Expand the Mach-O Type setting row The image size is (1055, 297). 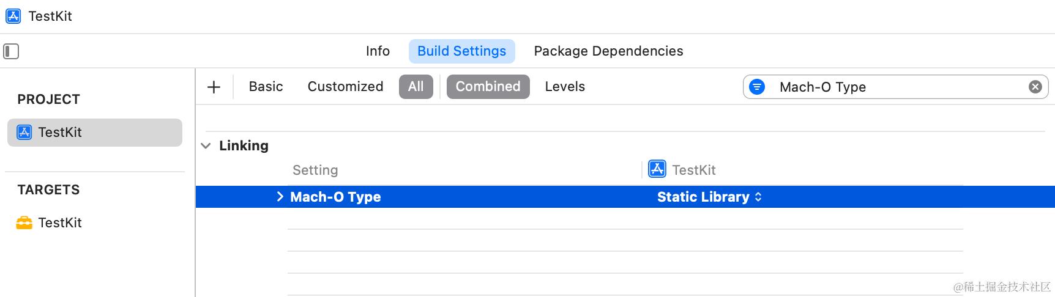[x=280, y=197]
